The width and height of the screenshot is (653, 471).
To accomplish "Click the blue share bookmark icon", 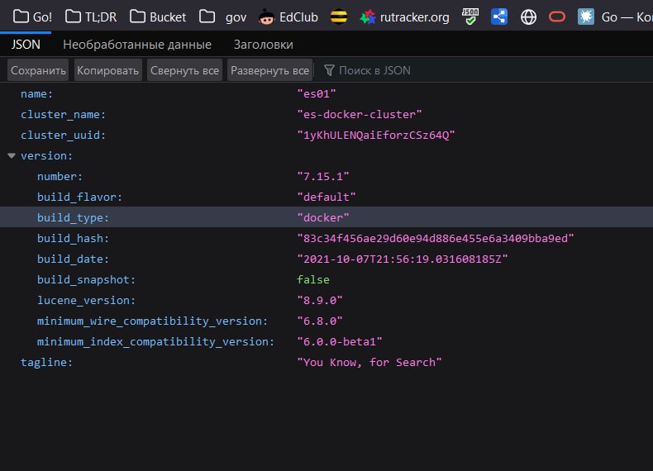I will tap(498, 17).
